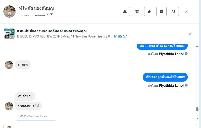Screen dimensions: 201x128
Task: Click the double exclamation priority icon
Action: [174, 11]
